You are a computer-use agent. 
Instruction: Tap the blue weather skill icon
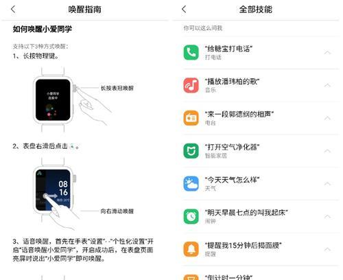(x=191, y=183)
